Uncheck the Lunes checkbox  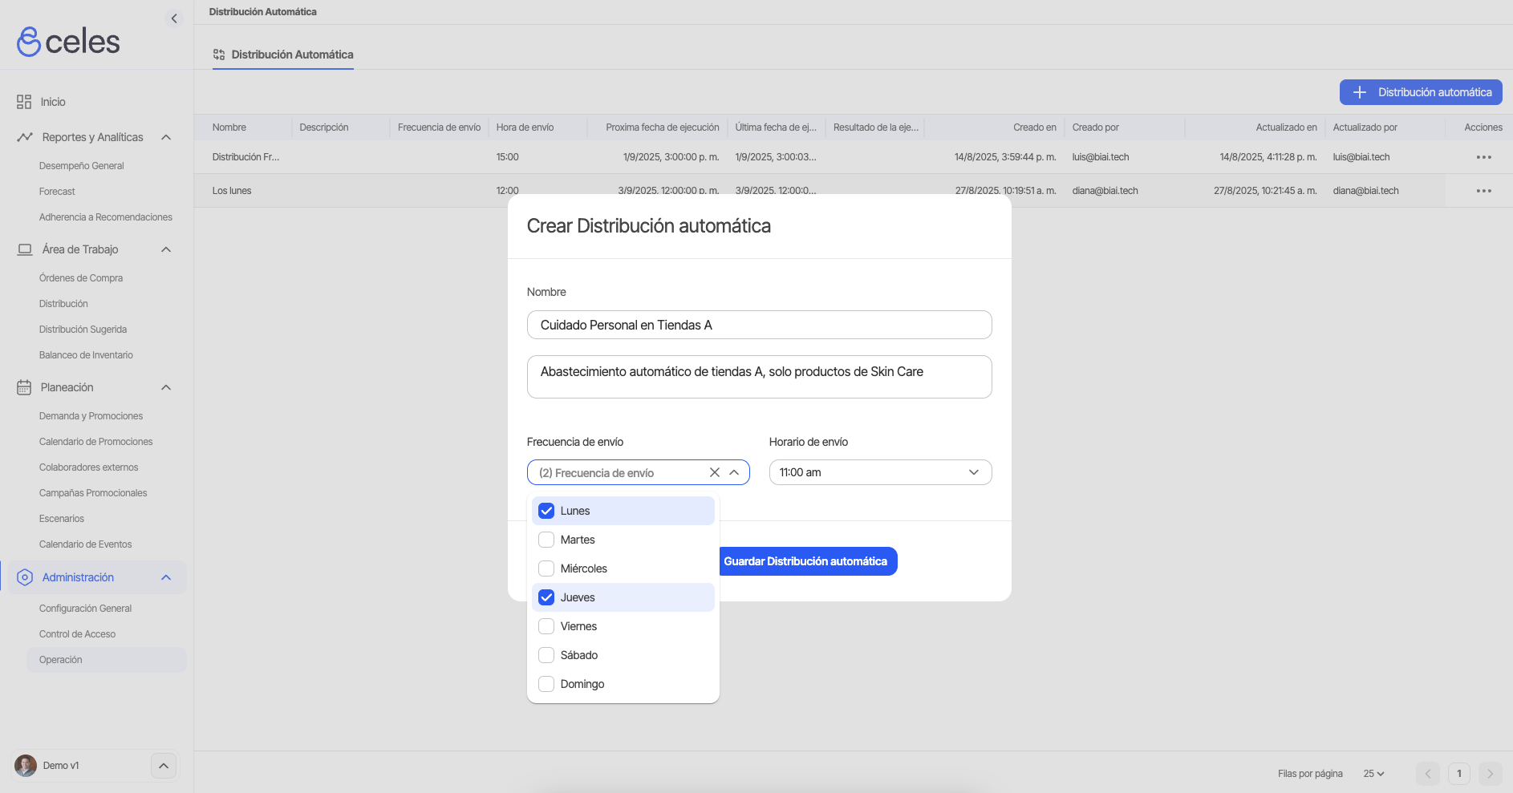click(x=546, y=511)
